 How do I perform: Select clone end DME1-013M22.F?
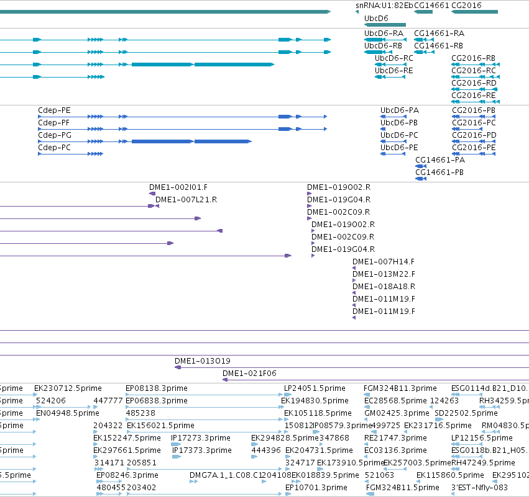384,274
